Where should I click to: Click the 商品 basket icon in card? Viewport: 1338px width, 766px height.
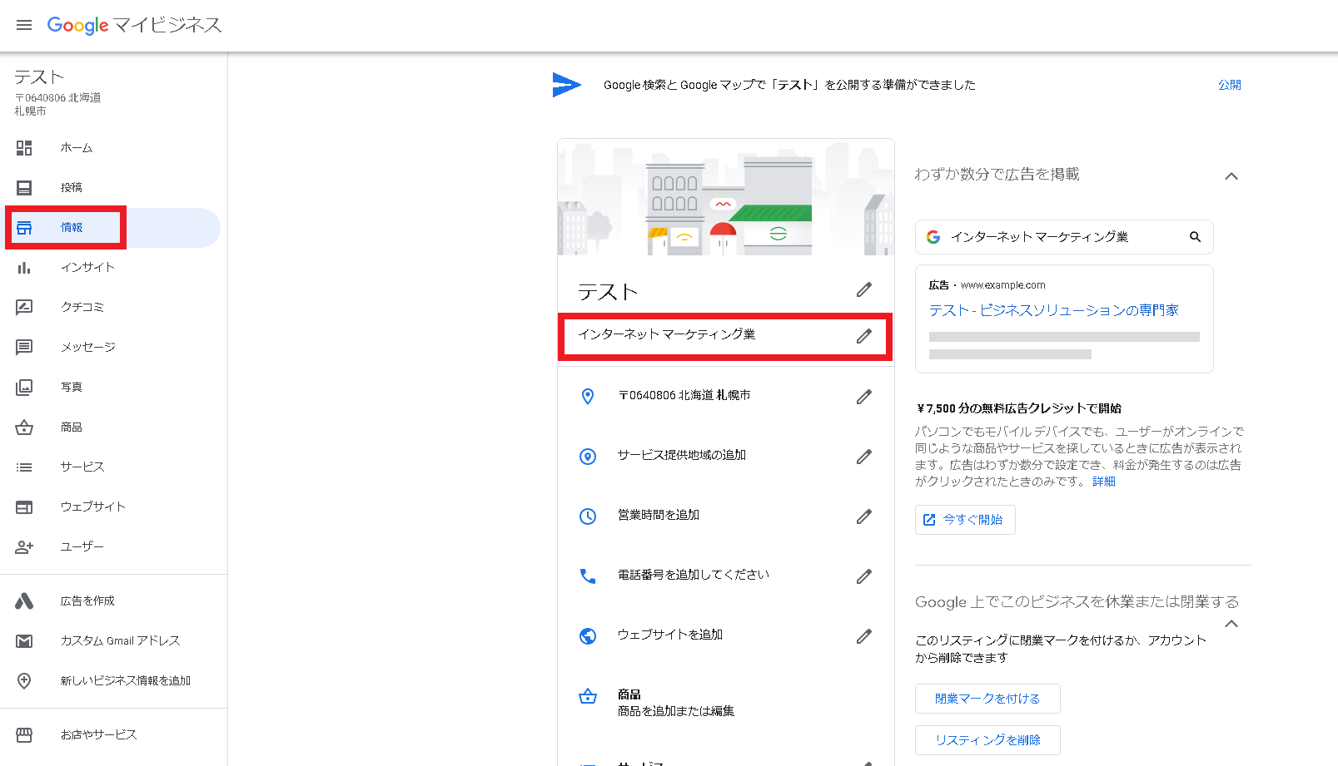pos(588,696)
